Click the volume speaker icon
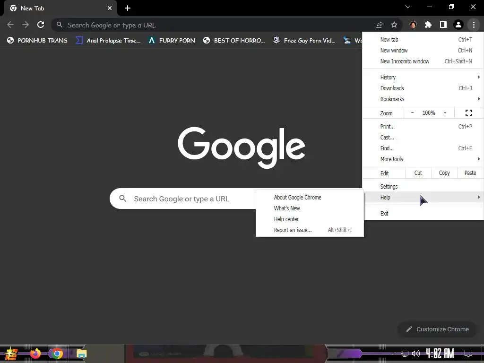The width and height of the screenshot is (484, 363). 416,354
